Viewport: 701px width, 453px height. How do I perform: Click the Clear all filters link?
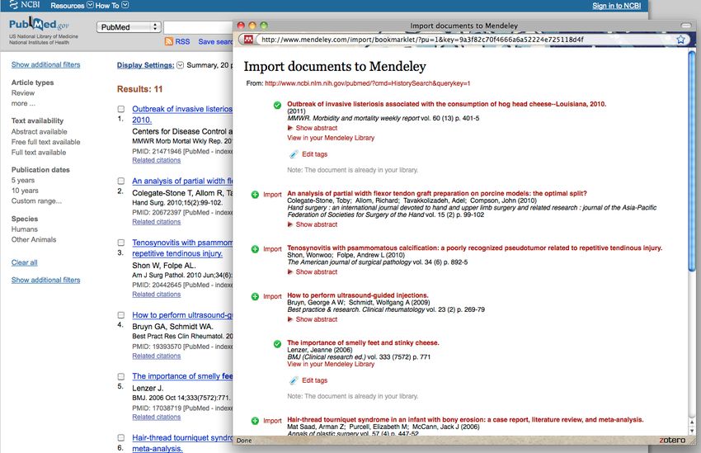tap(24, 262)
